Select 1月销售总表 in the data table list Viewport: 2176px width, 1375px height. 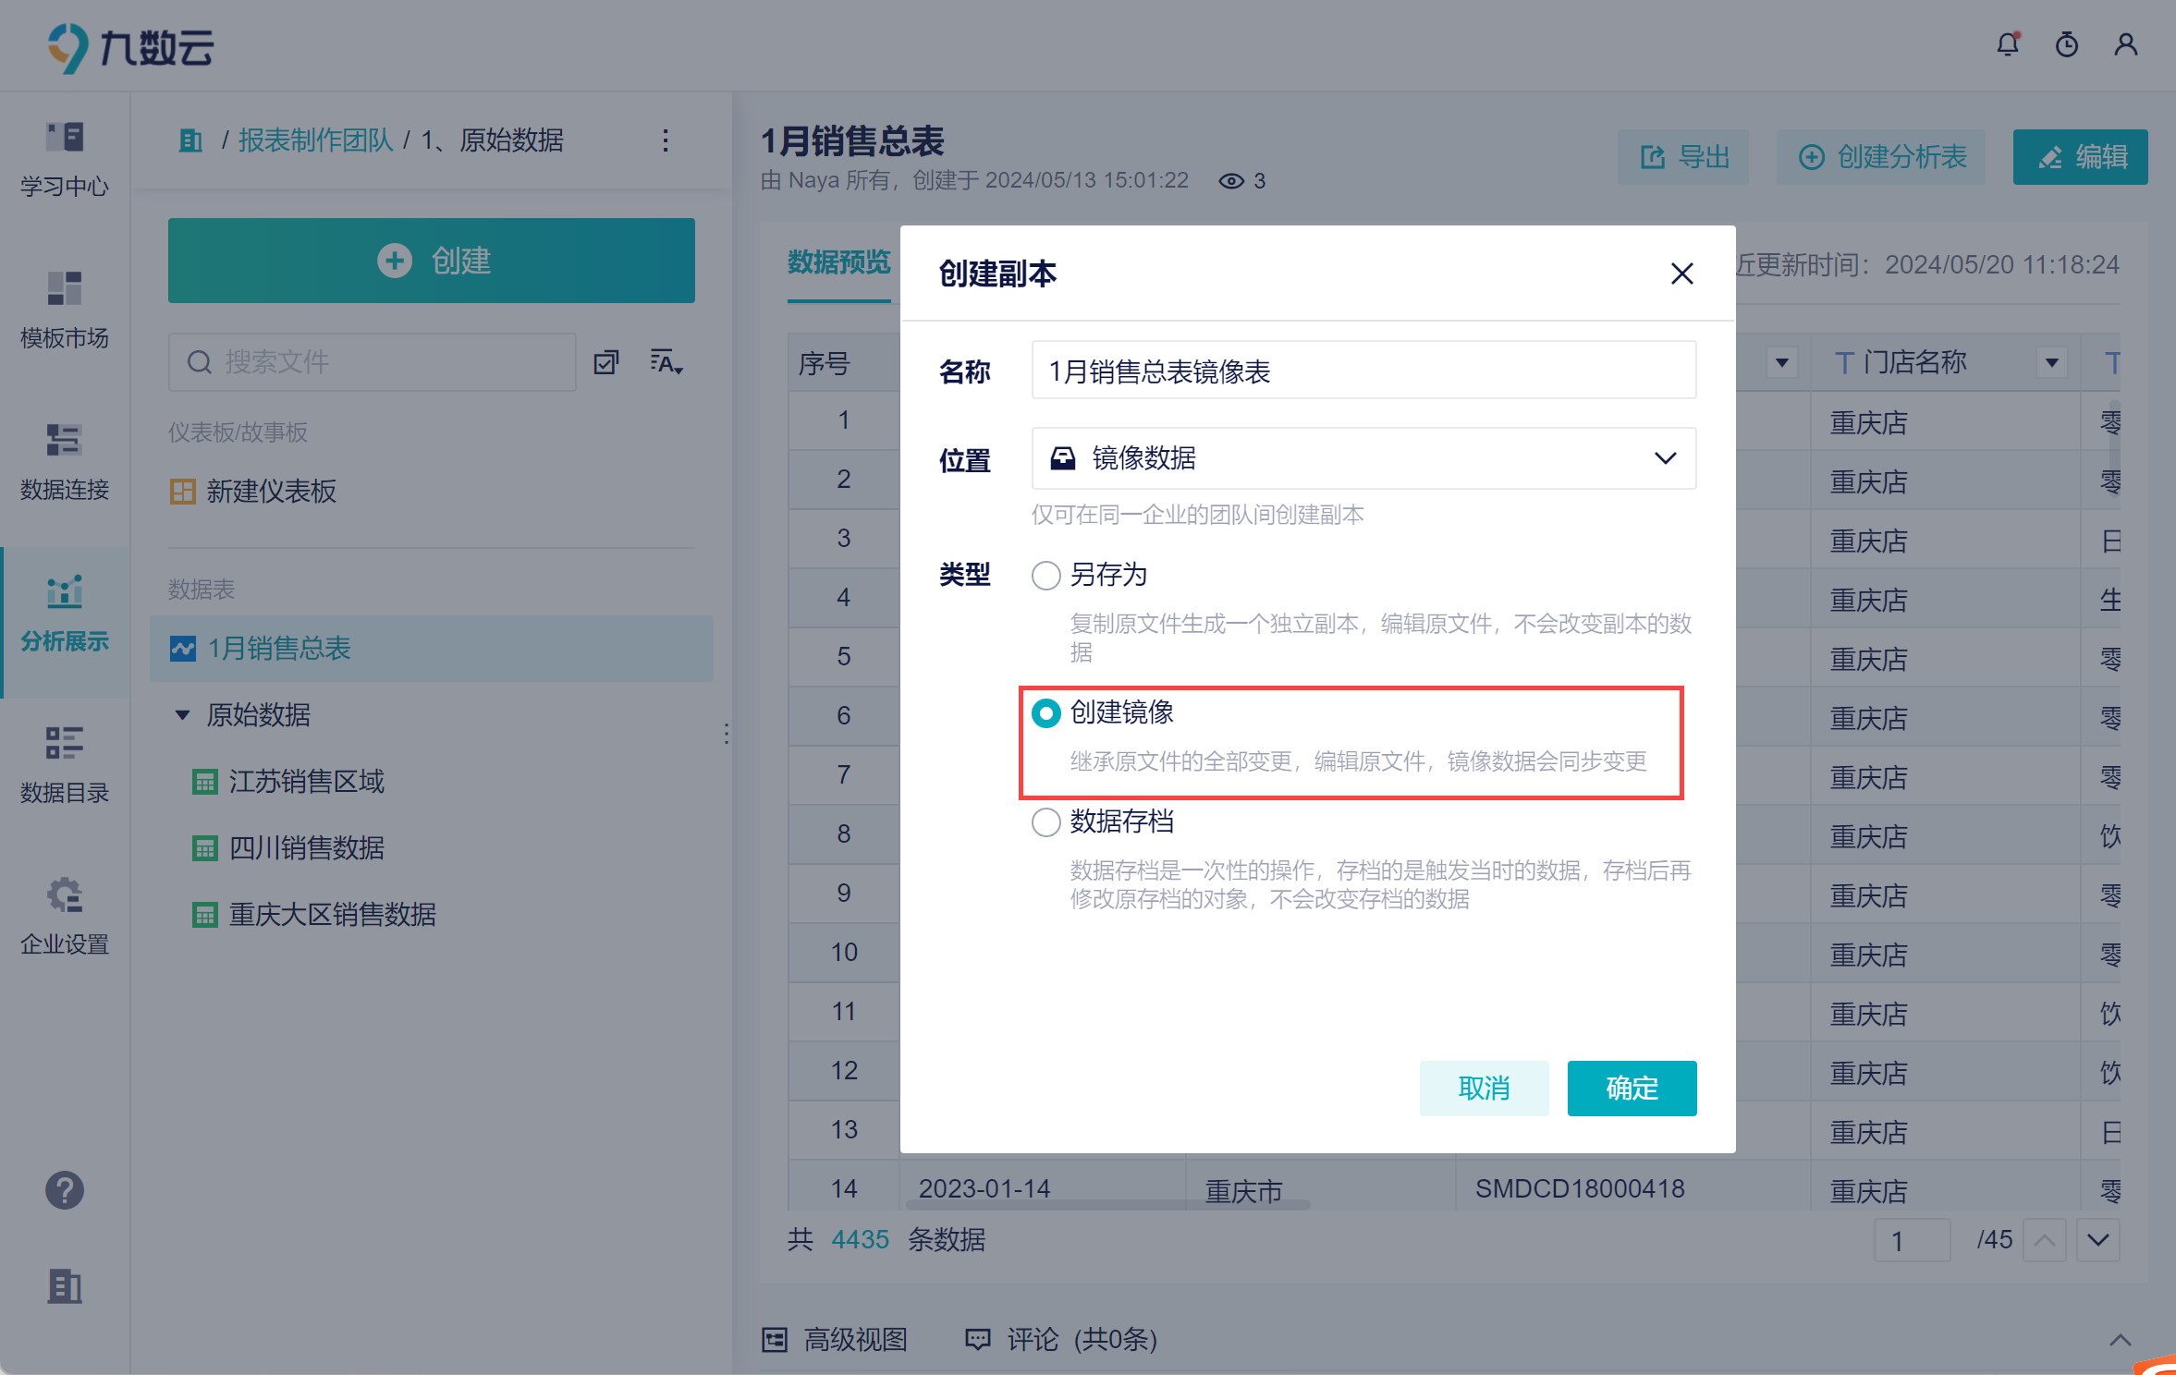coord(432,649)
